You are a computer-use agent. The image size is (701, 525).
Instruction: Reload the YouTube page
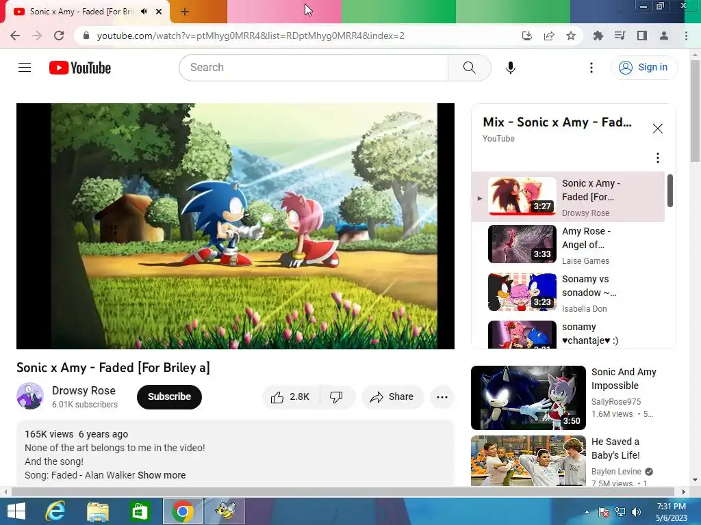59,36
